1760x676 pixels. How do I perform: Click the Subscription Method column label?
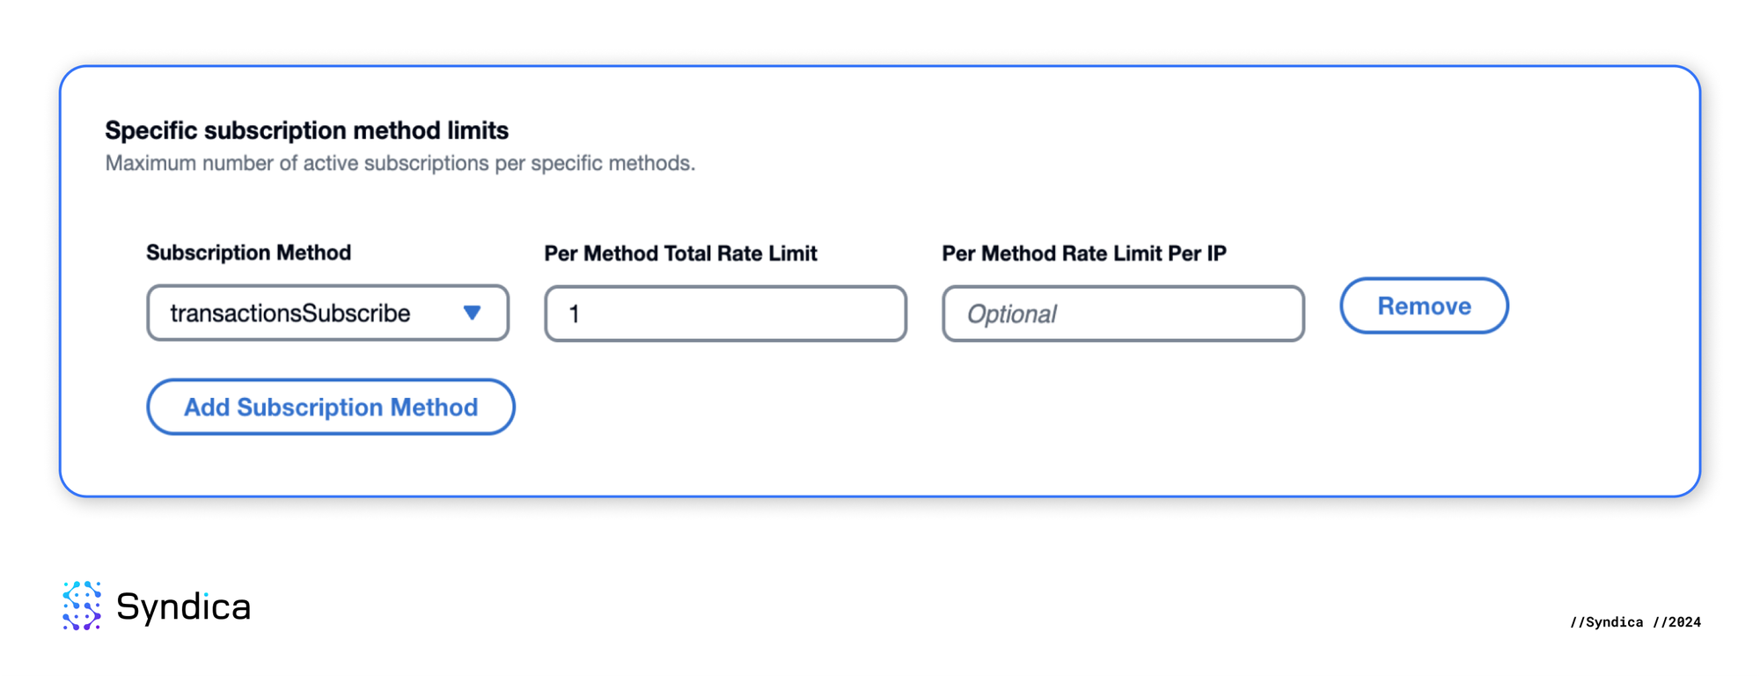coord(248,253)
